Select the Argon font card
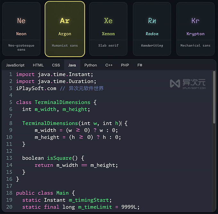 point(65,29)
